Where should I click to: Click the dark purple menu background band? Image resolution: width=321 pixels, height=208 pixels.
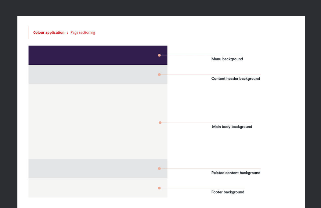point(92,55)
